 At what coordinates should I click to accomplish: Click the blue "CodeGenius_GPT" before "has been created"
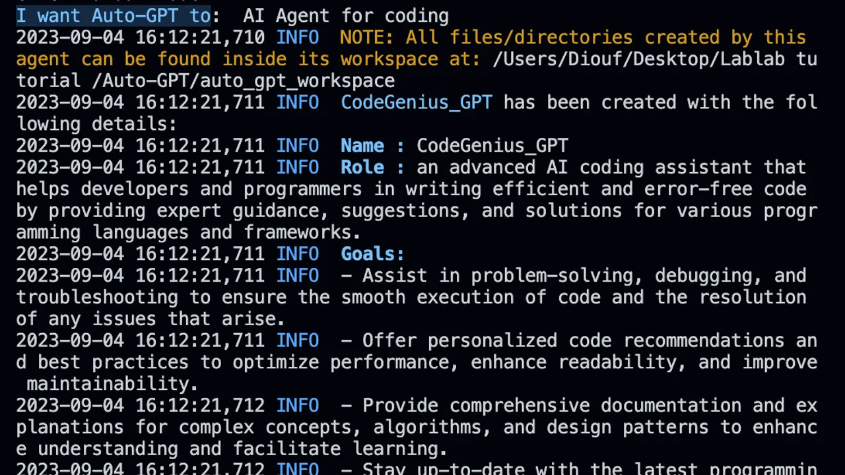(417, 102)
